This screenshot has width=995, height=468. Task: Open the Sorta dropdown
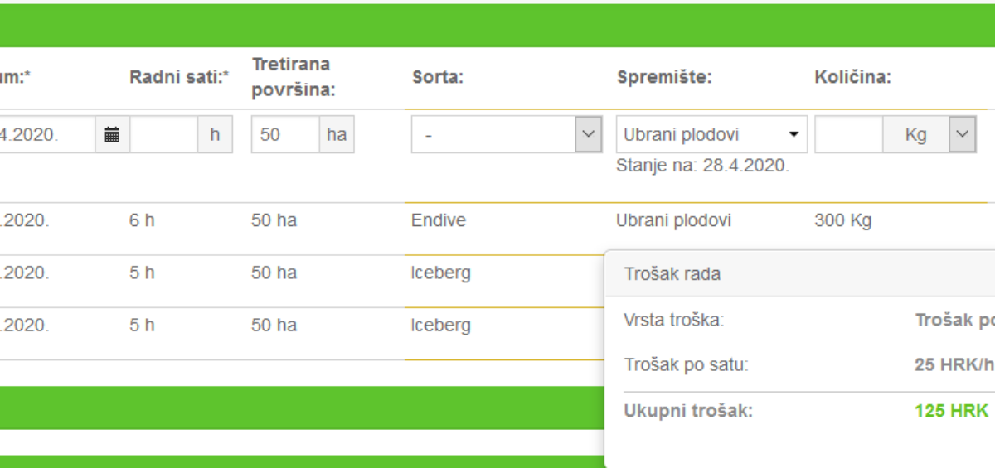[507, 134]
